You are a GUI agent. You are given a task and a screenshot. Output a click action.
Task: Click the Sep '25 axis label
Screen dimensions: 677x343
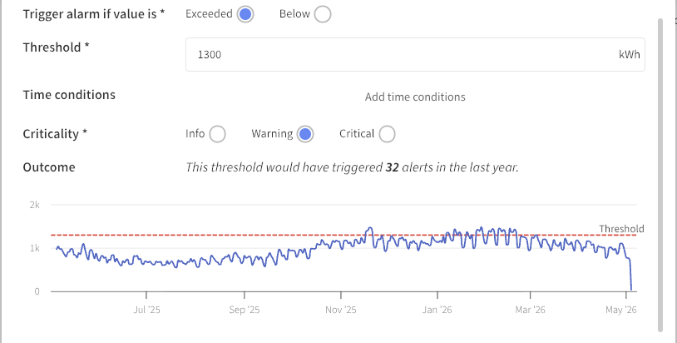(245, 310)
